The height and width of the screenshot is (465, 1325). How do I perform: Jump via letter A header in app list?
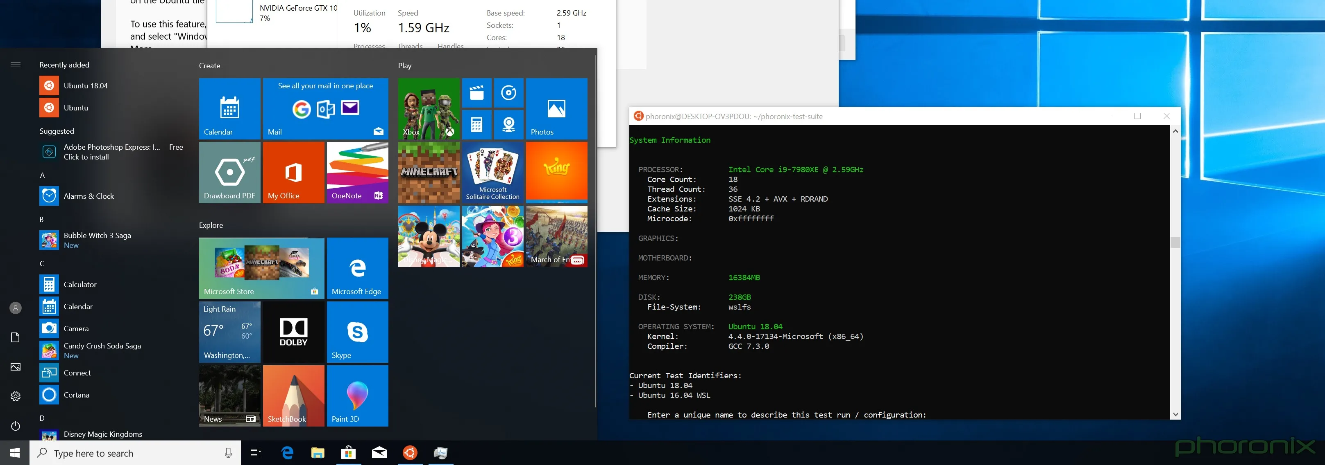point(42,175)
